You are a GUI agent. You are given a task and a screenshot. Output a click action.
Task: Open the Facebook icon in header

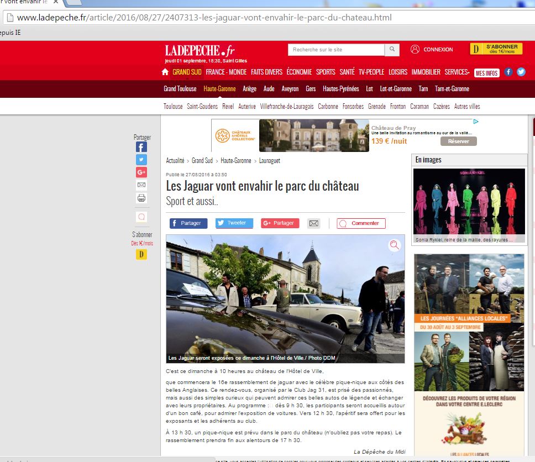click(508, 72)
